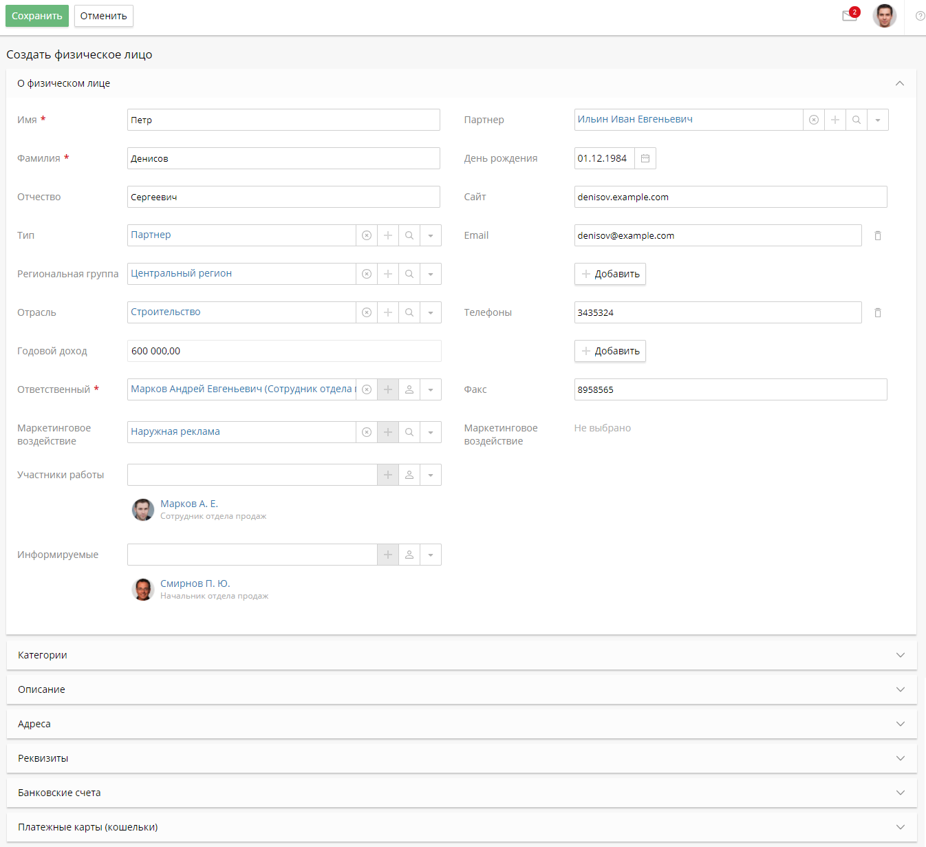Open Смирнов П. Ю. profile link
The width and height of the screenshot is (926, 847).
195,583
